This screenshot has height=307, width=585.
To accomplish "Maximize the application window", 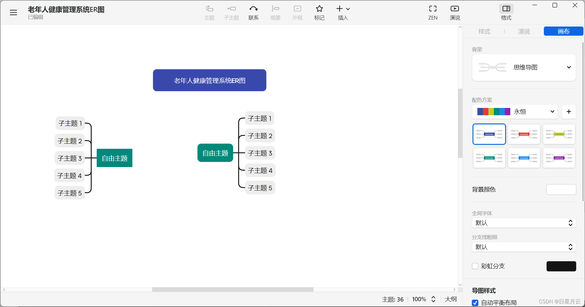I will click(555, 5).
